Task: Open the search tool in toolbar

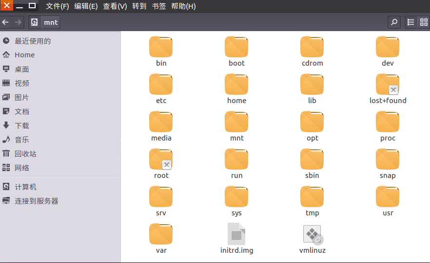Action: (x=394, y=22)
